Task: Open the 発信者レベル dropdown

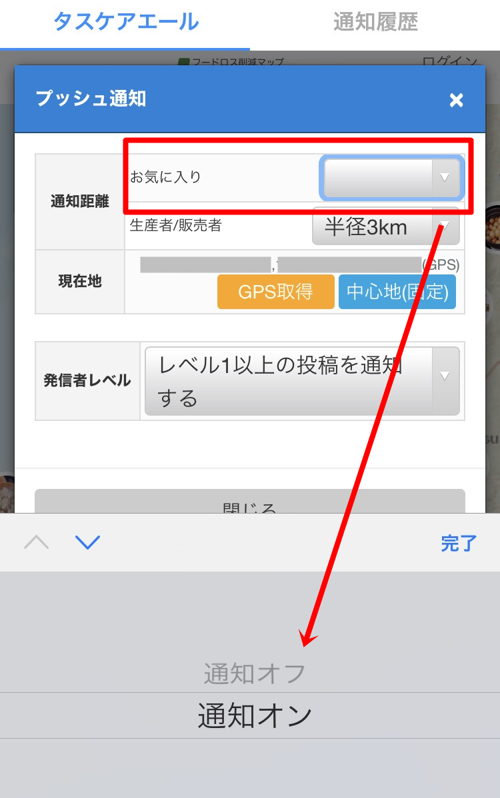Action: 302,380
